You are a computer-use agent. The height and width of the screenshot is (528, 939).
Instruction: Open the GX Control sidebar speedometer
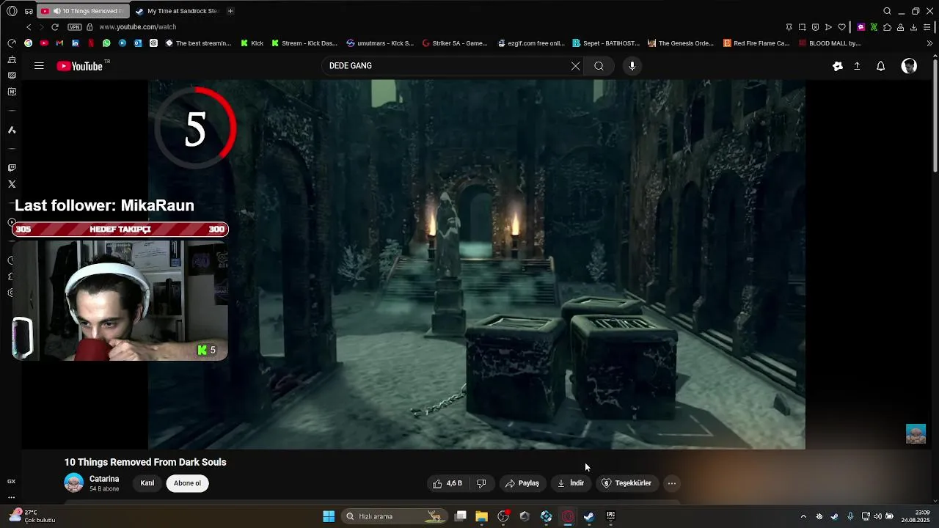click(12, 43)
